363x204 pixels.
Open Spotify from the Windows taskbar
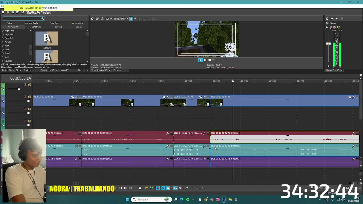(187, 199)
